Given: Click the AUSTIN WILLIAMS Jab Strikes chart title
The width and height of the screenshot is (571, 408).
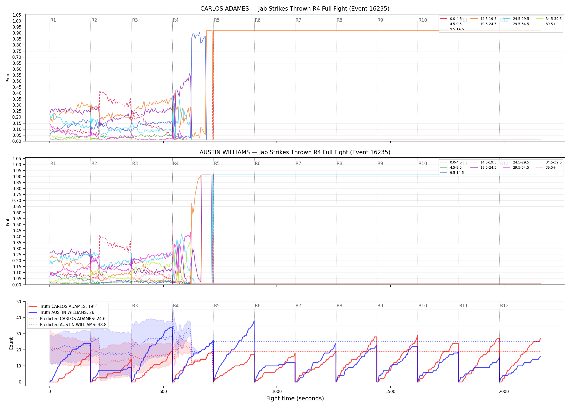Looking at the screenshot, I should [295, 152].
